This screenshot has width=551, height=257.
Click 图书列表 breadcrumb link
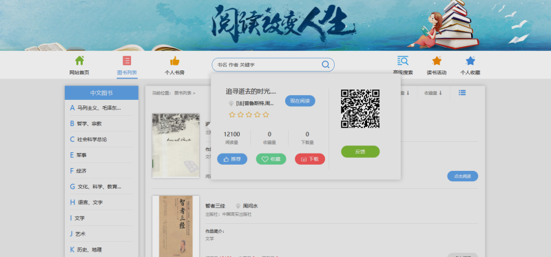click(x=183, y=93)
